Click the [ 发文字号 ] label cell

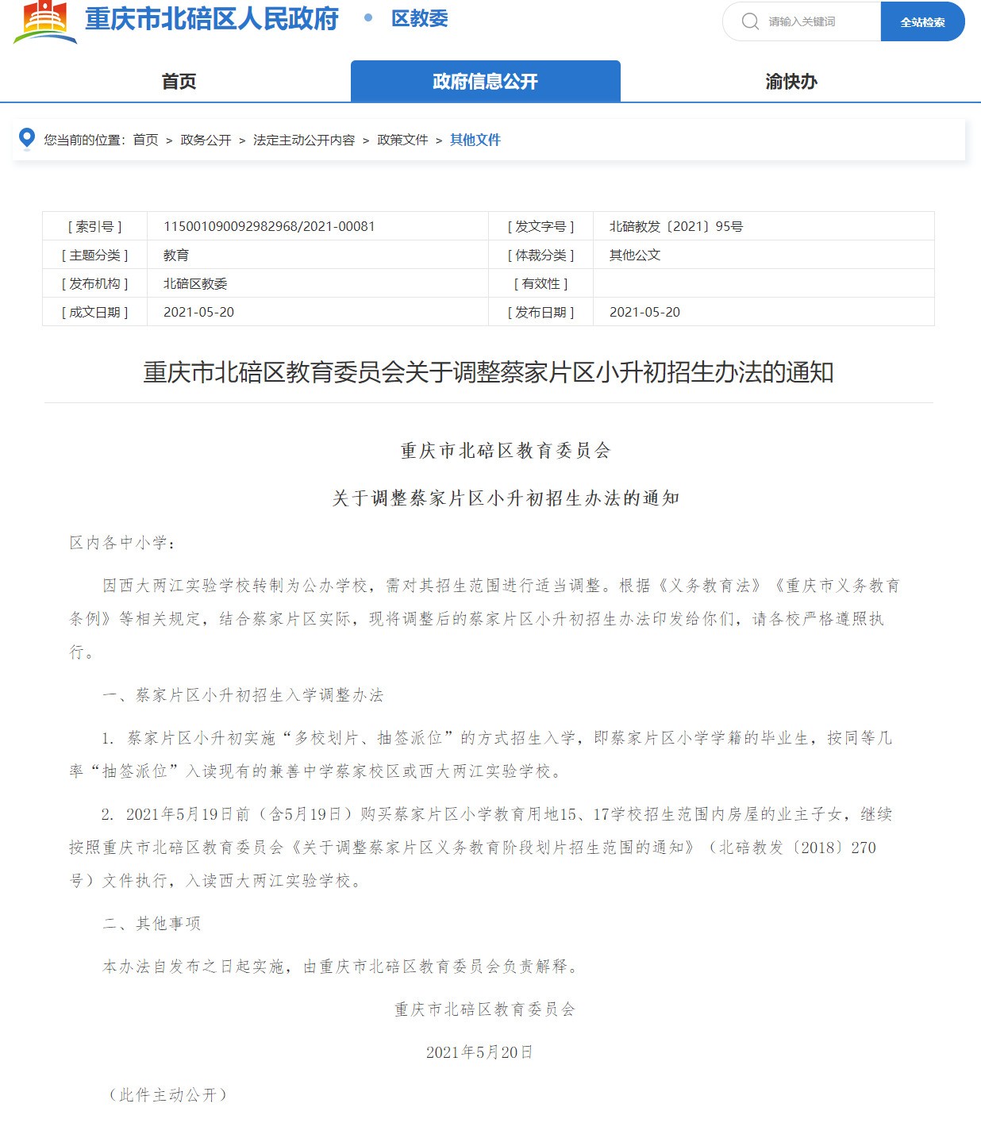coord(541,226)
